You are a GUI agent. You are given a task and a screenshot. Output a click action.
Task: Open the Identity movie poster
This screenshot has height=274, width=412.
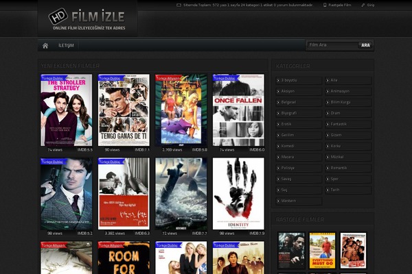pos(238,193)
